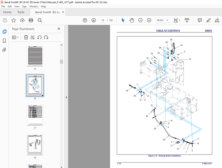
Task: Open the fit page options icon
Action: tap(177, 20)
